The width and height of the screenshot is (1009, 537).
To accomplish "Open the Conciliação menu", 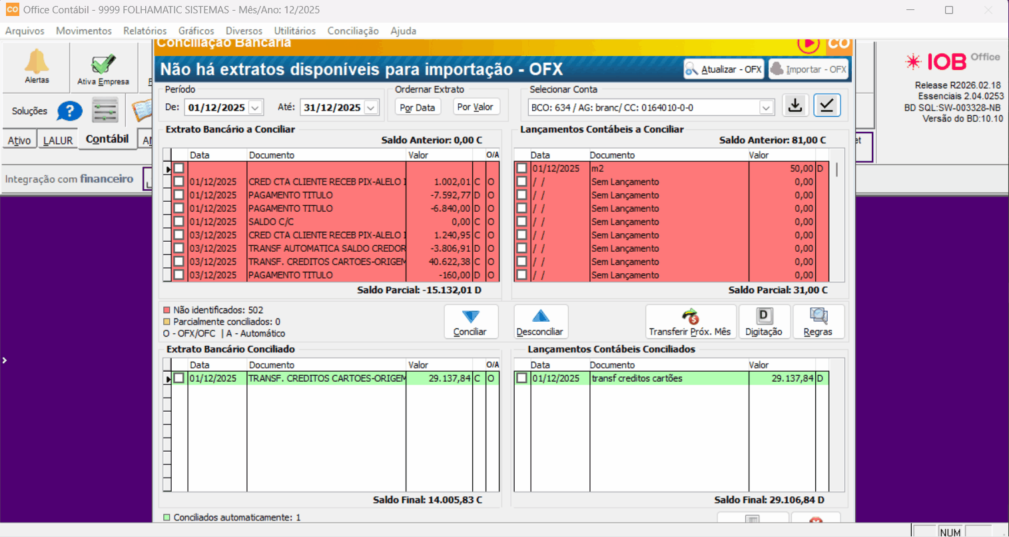I will tap(353, 31).
